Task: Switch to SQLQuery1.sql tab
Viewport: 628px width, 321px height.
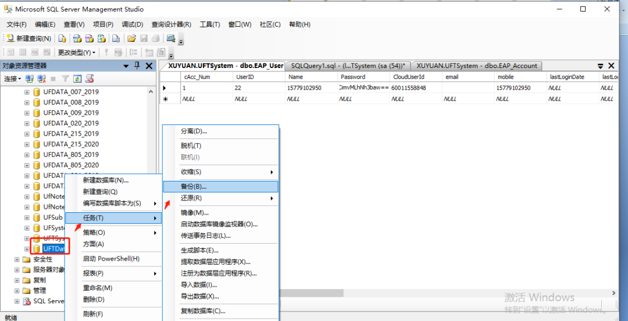Action: 348,66
